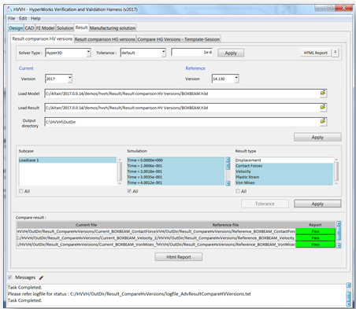
Task: Open the Help menu
Action: pyautogui.click(x=35, y=18)
